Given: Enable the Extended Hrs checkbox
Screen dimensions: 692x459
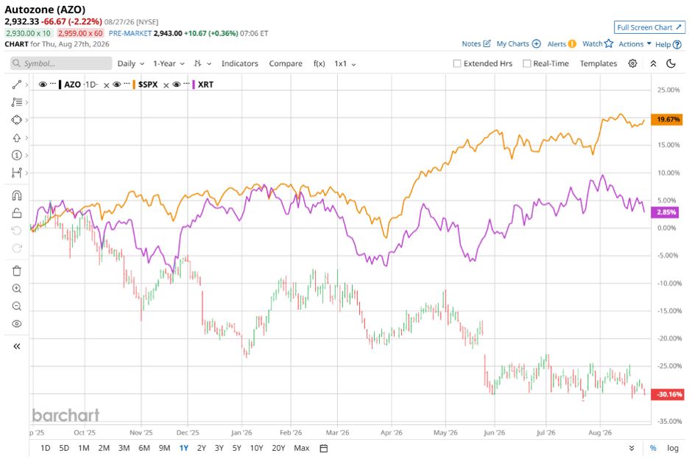Looking at the screenshot, I should click(457, 63).
